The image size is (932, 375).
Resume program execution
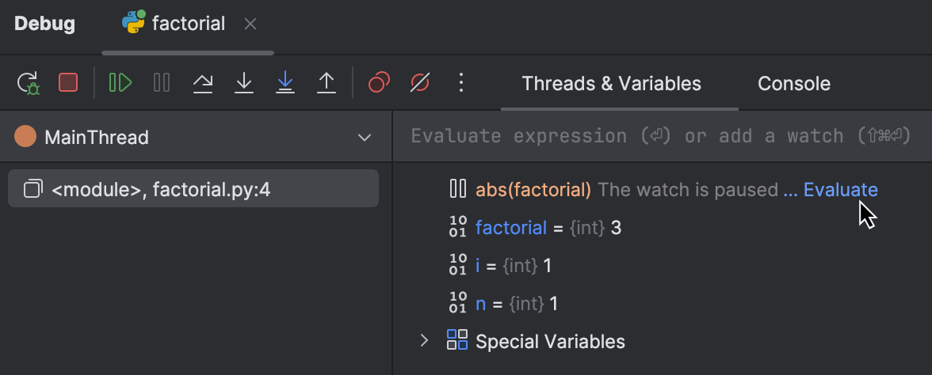click(x=120, y=82)
